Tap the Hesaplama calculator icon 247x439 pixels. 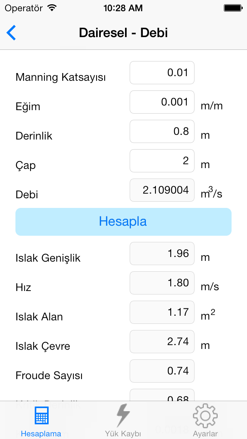[41, 417]
